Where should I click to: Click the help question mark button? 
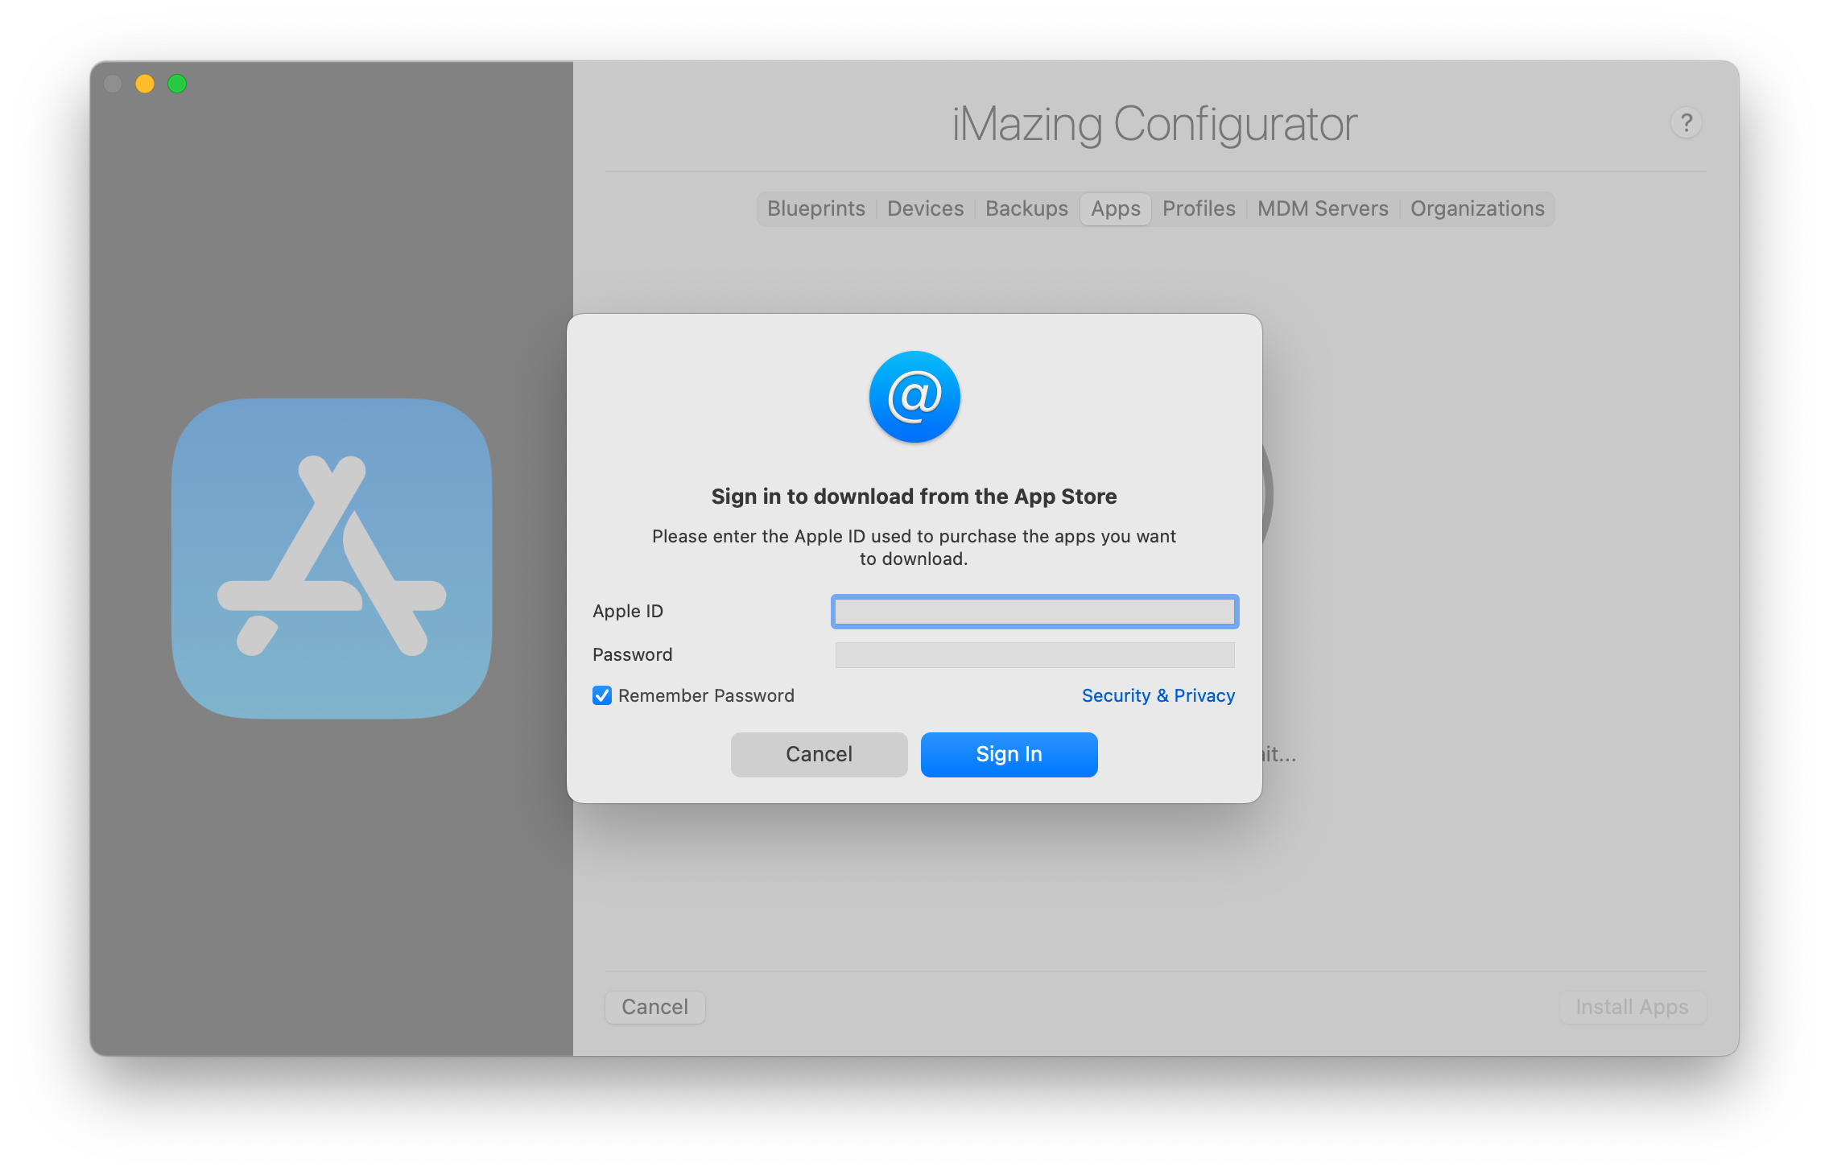tap(1686, 123)
